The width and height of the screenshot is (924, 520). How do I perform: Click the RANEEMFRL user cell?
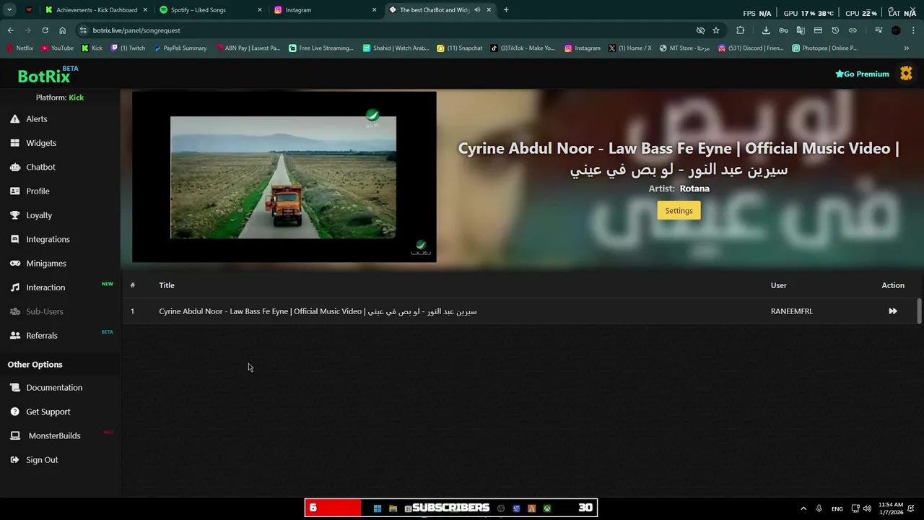click(x=791, y=311)
